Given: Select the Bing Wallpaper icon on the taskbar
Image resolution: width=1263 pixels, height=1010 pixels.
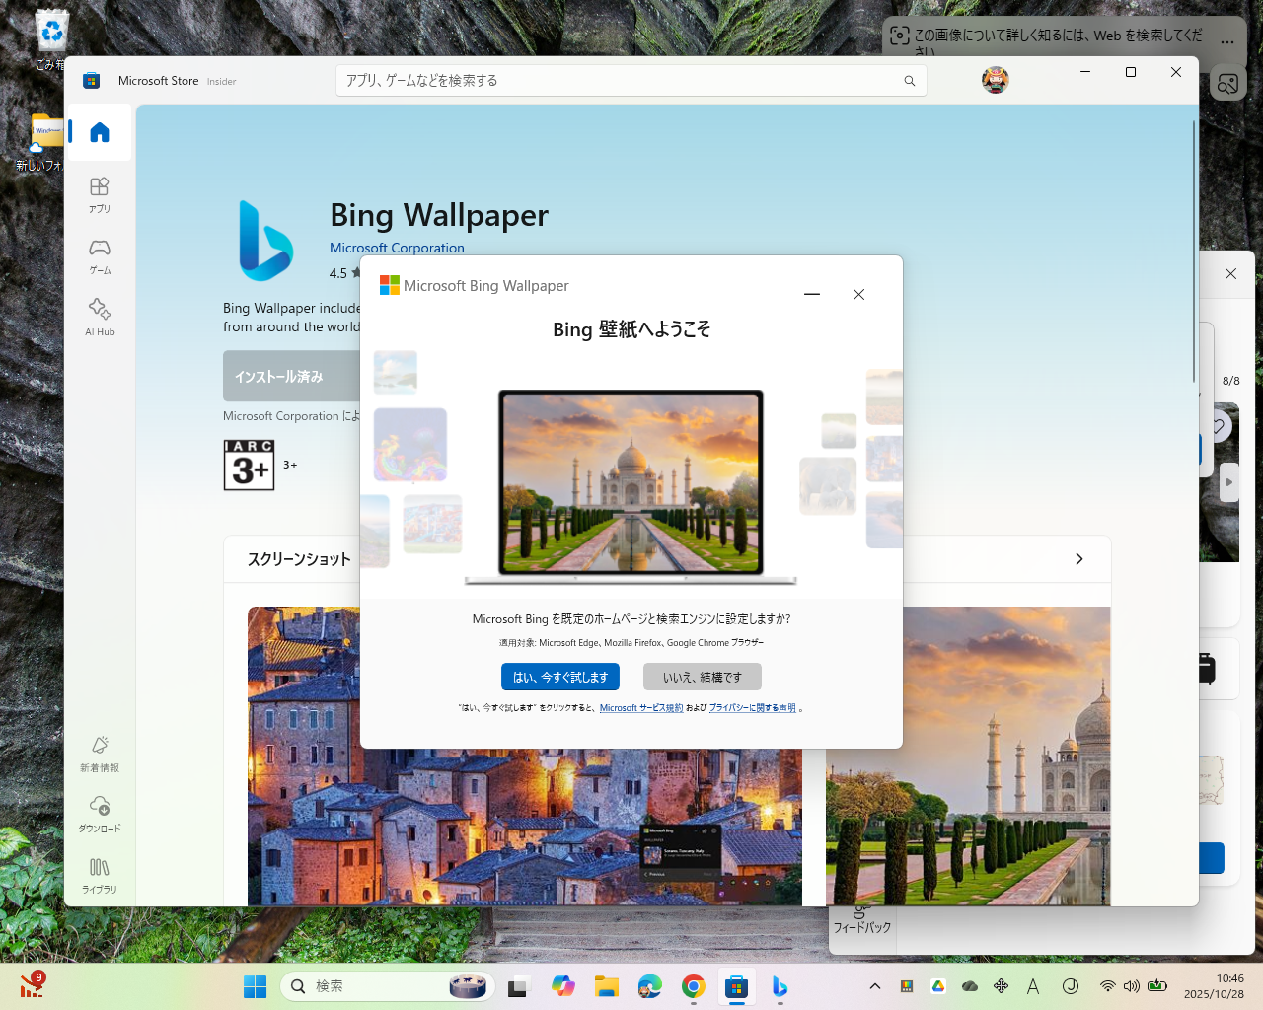Looking at the screenshot, I should coord(780,985).
